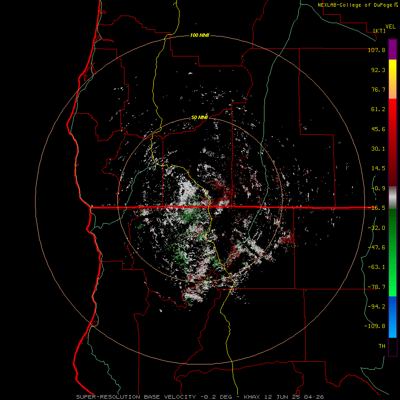The width and height of the screenshot is (400, 400).
Task: Click the VEL legend title
Action: (390, 27)
